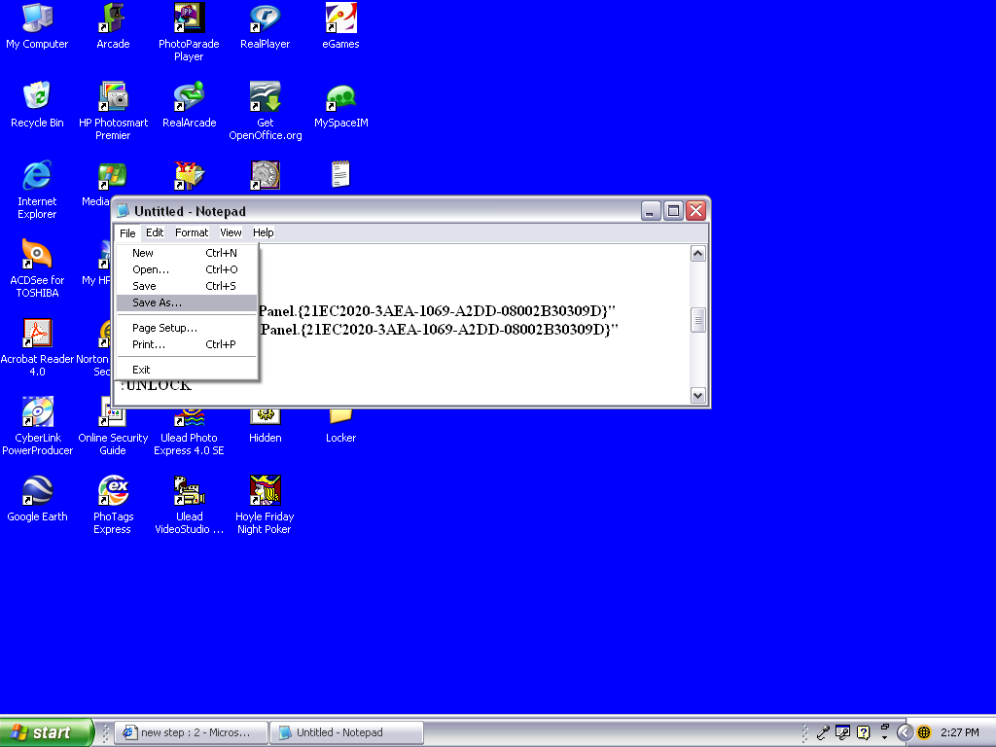Open Notepad's Help menu

tap(263, 232)
